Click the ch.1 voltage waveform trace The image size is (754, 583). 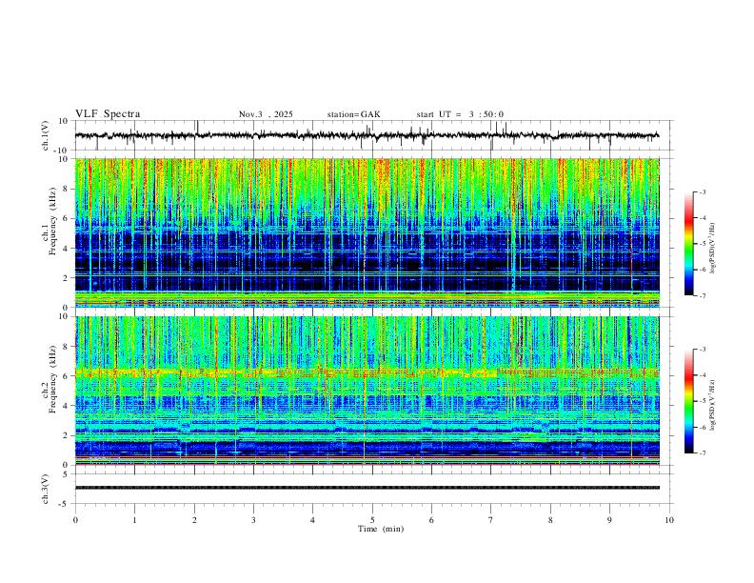pyautogui.click(x=367, y=135)
